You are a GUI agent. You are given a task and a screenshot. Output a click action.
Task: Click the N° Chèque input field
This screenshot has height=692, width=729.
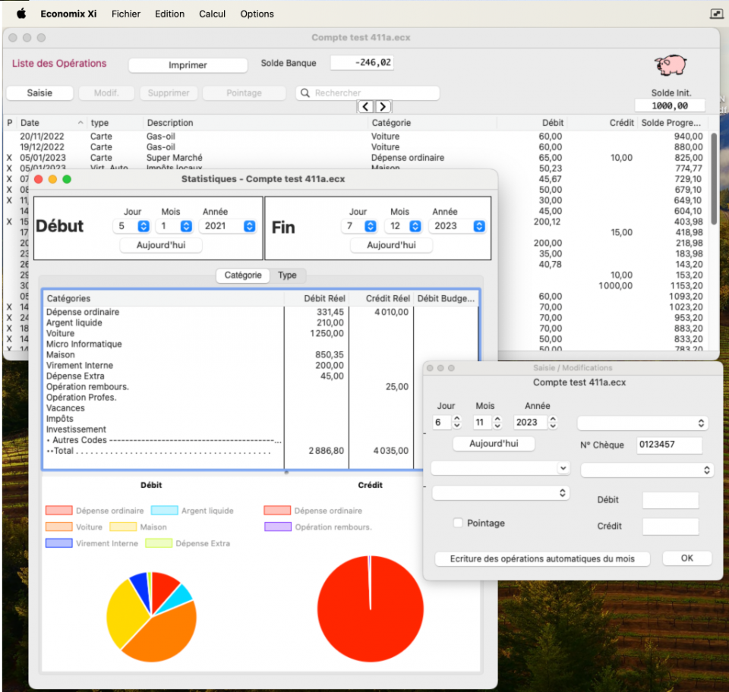[x=669, y=445]
